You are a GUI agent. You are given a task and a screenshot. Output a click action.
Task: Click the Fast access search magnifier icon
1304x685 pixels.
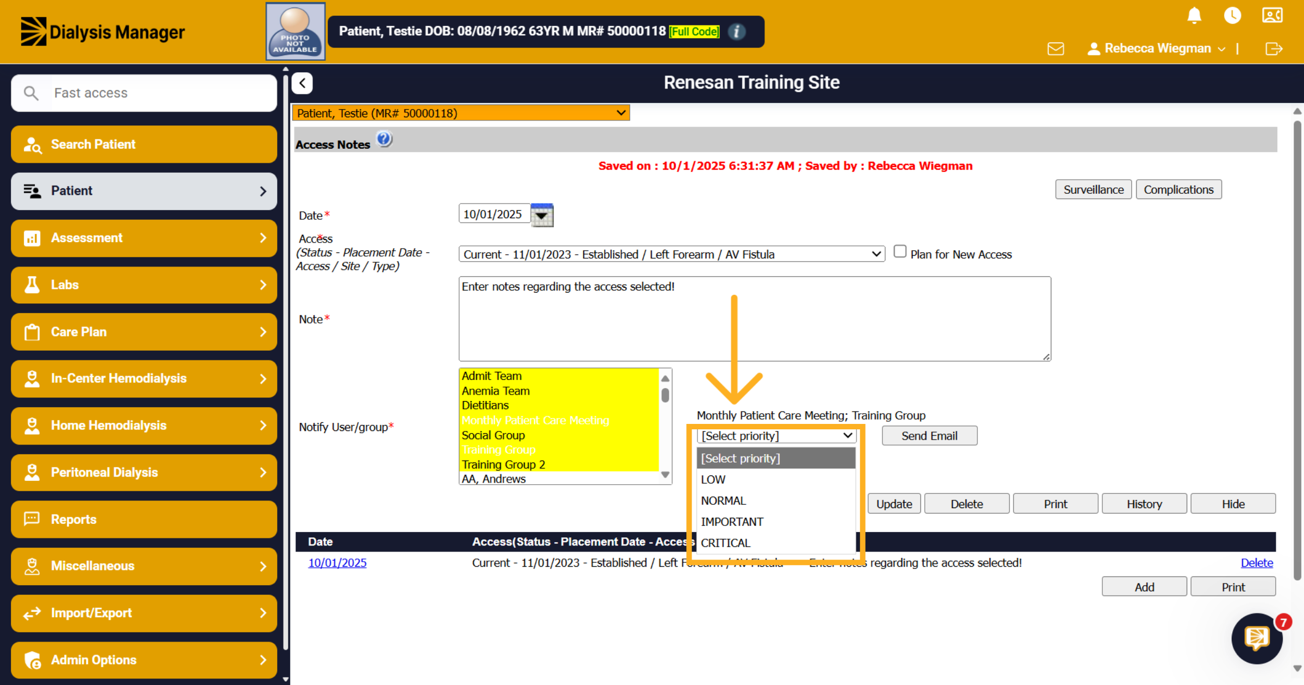tap(31, 93)
